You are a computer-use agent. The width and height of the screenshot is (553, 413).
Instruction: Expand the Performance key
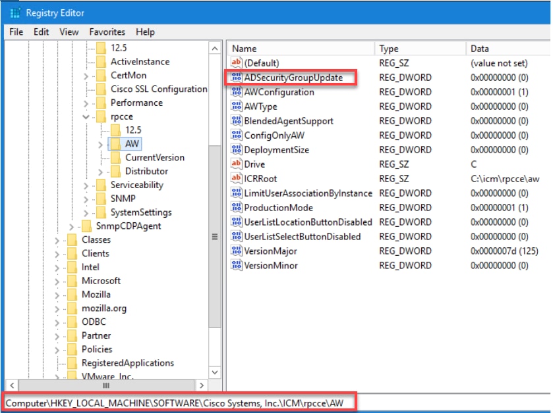[x=86, y=103]
